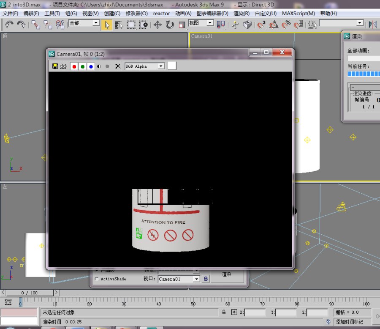Select the ActiveShade radio button

[x=97, y=279]
